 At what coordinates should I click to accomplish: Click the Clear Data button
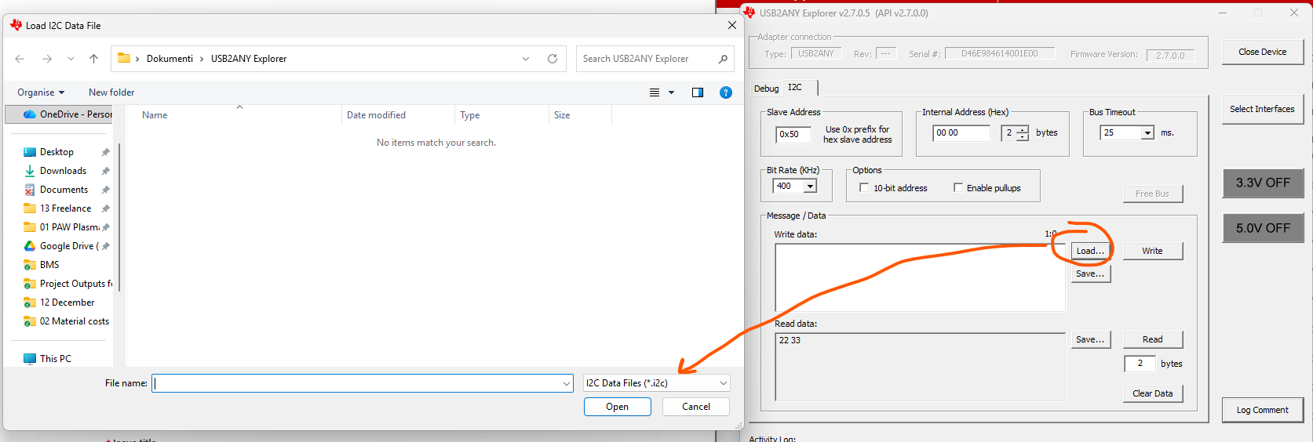click(x=1152, y=393)
